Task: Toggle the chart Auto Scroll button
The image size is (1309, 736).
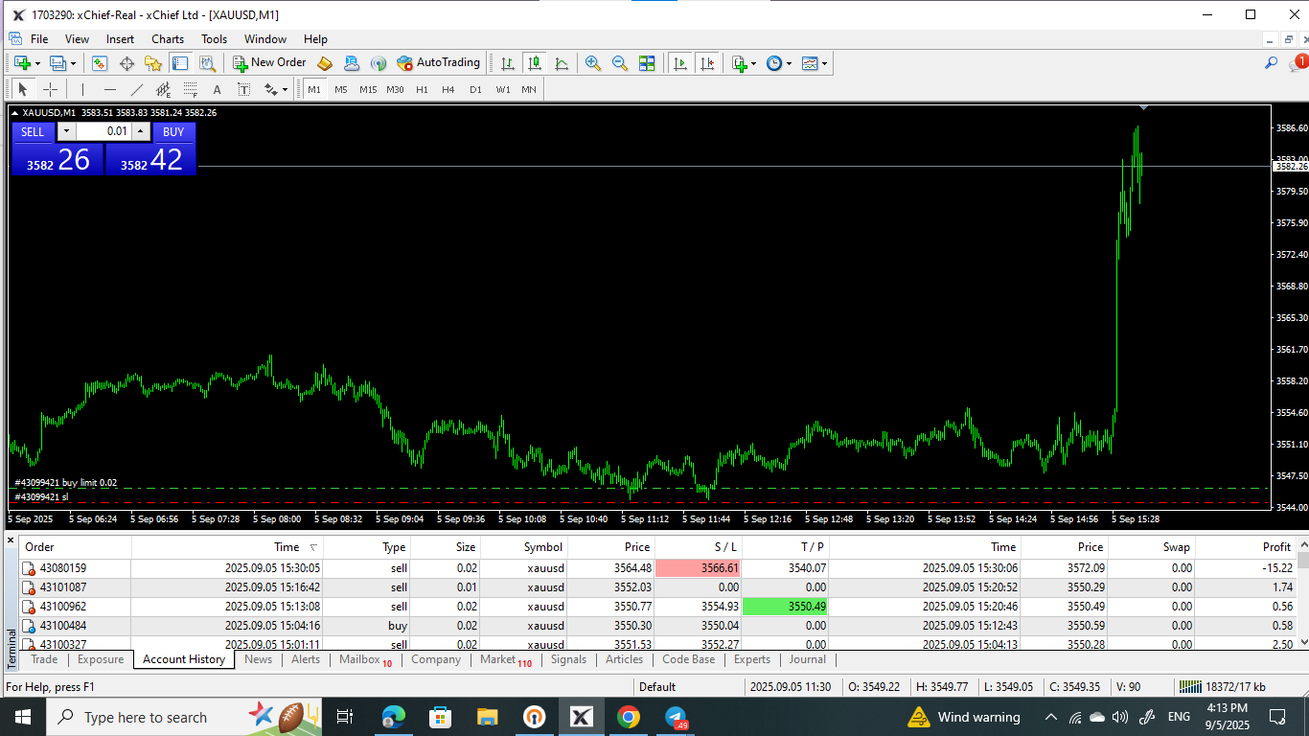Action: [679, 63]
